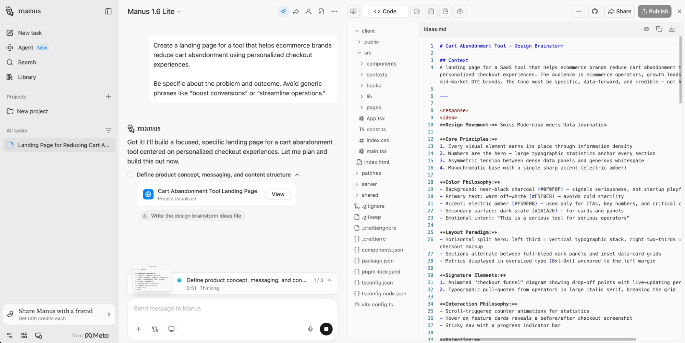This screenshot has height=343, width=685.
Task: Collapse the task progress bar chevron
Action: pyautogui.click(x=329, y=280)
